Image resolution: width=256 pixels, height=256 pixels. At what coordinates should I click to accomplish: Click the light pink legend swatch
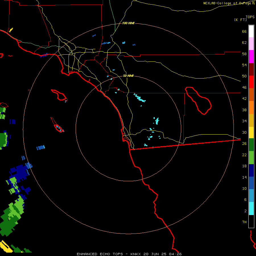point(251,44)
